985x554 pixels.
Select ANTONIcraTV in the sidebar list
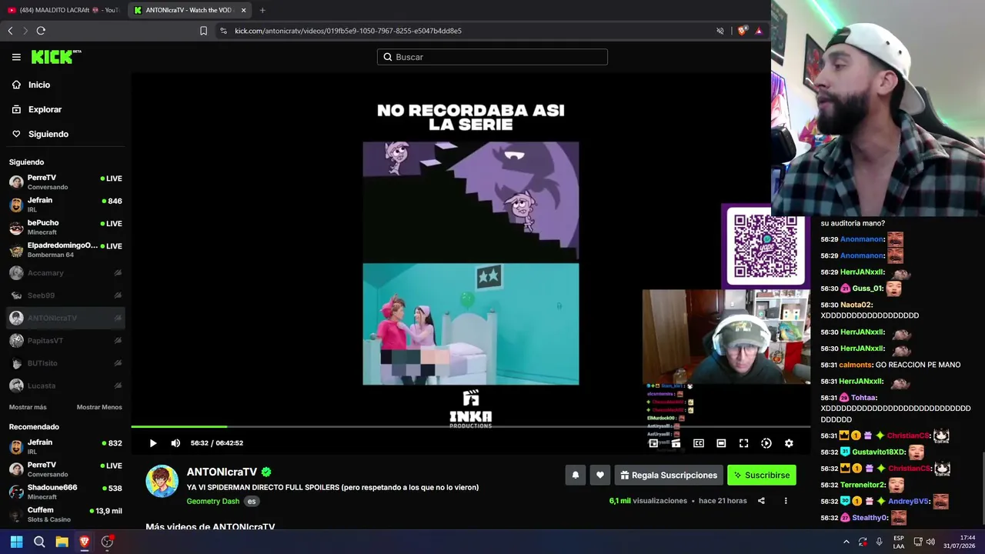(x=65, y=318)
